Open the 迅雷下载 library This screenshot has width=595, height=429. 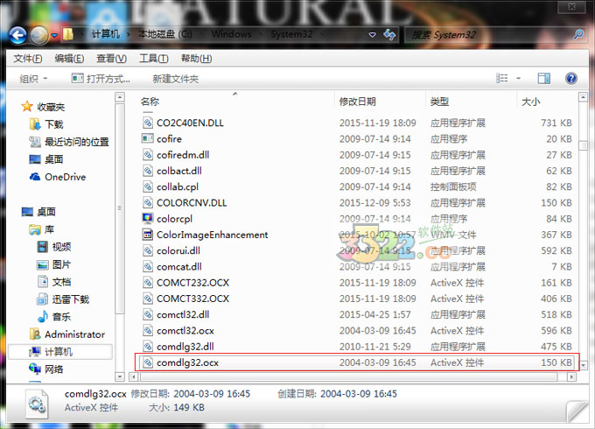point(63,299)
